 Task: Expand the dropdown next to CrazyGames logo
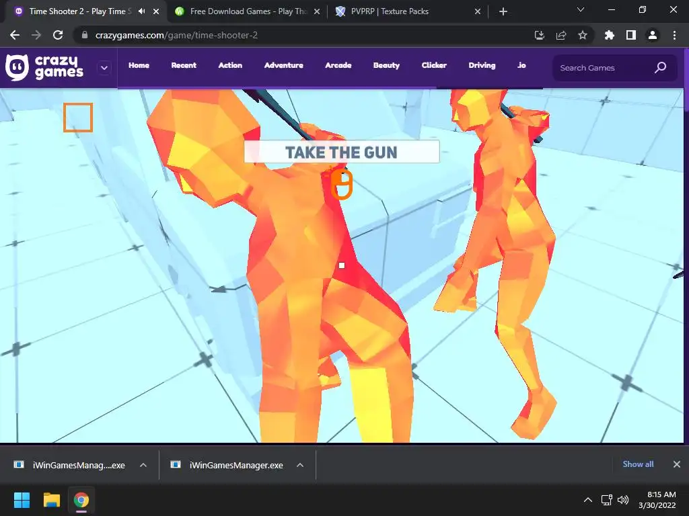click(104, 68)
